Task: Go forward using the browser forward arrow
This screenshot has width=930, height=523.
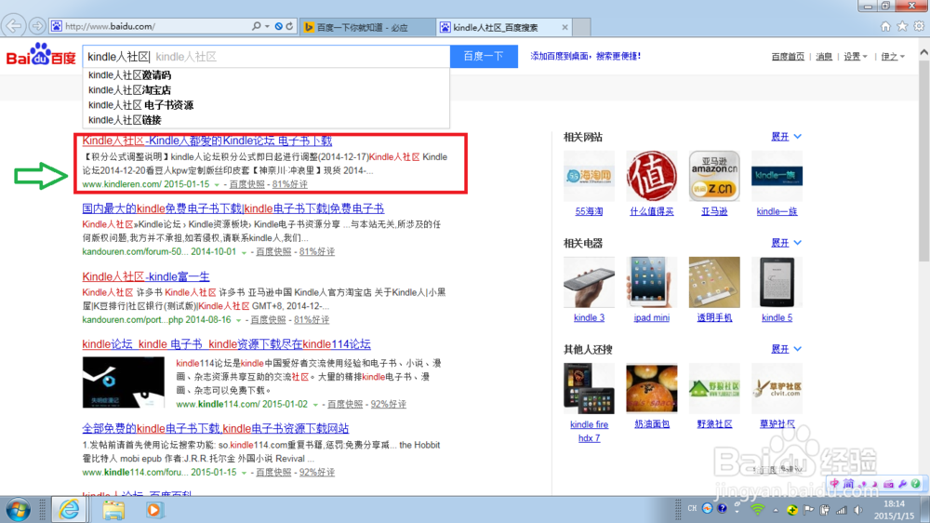Action: pos(37,25)
